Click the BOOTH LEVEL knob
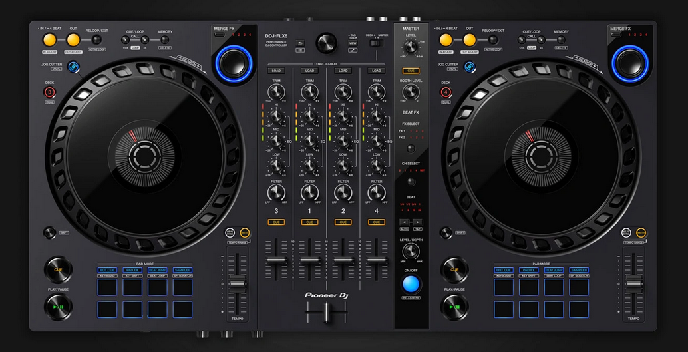Image resolution: width=688 pixels, height=352 pixels. pos(411,92)
